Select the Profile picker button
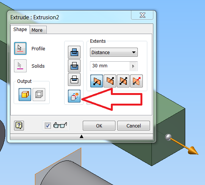 coord(20,48)
